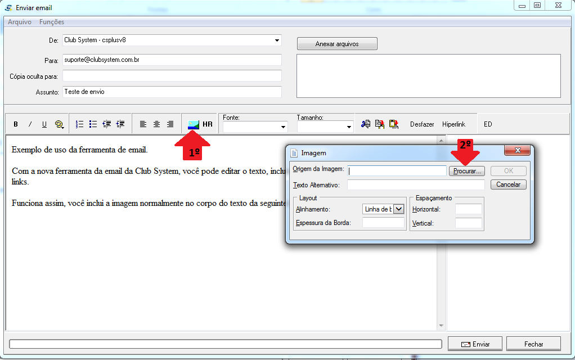Screen dimensions: 575x360
Task: Click the Procurar... button
Action: pos(466,171)
